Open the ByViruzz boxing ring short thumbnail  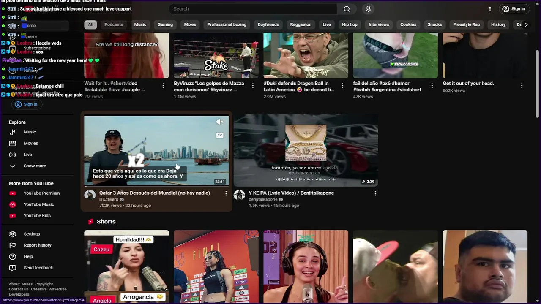[216, 55]
